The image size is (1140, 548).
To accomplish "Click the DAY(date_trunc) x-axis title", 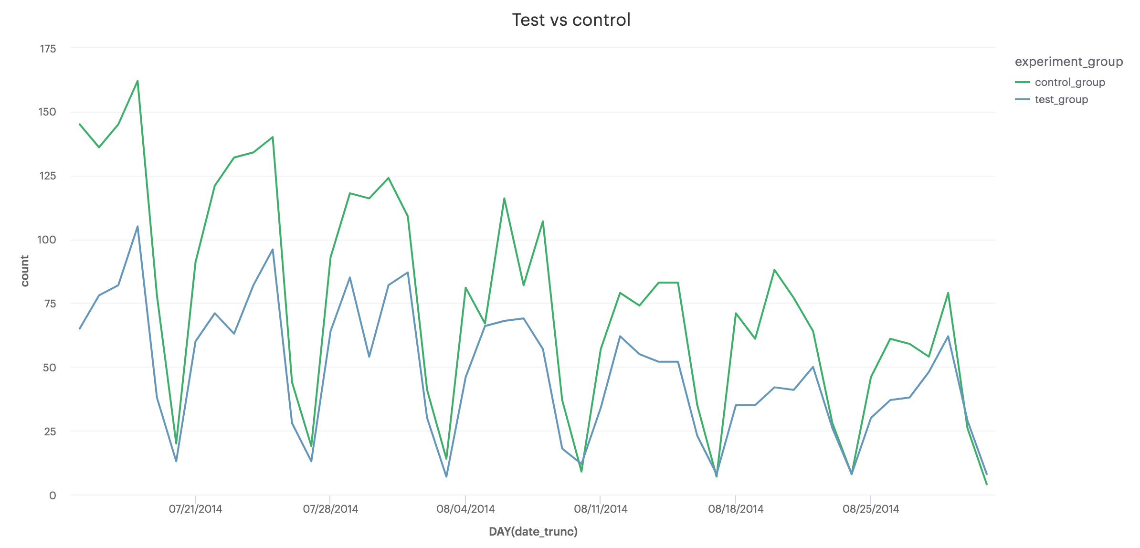I will pos(533,531).
